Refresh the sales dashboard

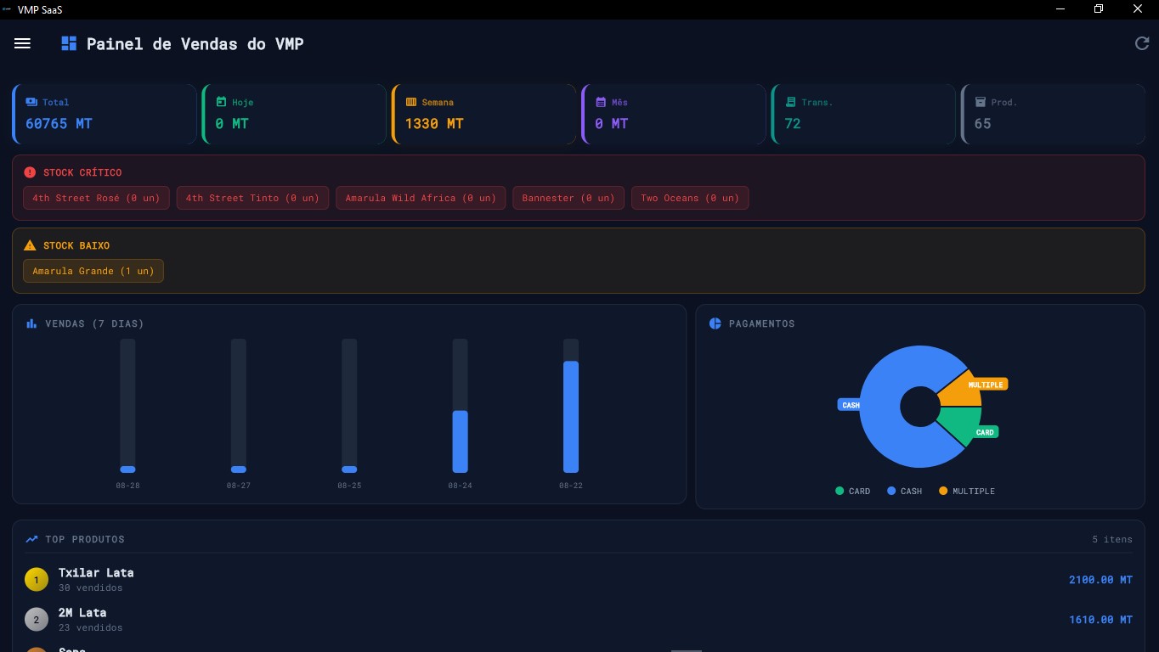[x=1142, y=43]
